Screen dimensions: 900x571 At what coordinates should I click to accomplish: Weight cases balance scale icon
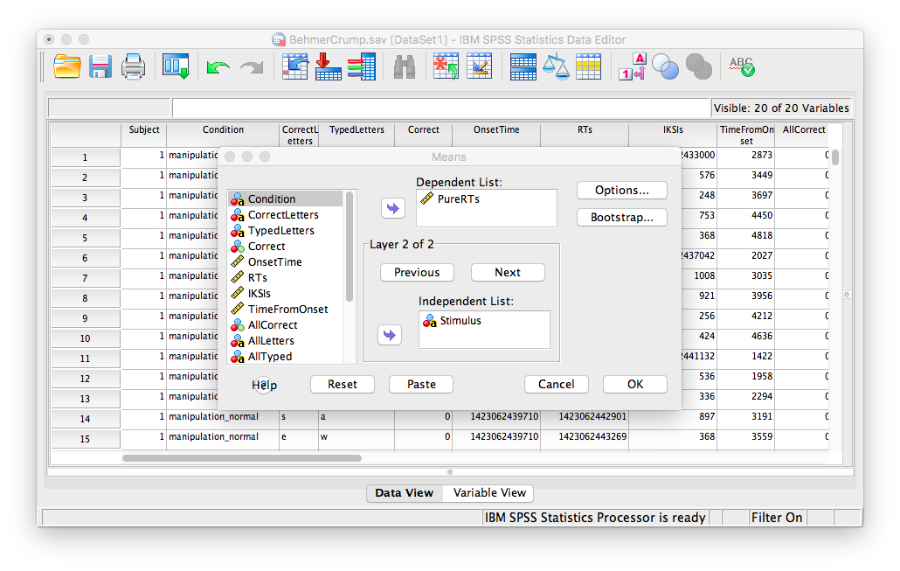556,66
